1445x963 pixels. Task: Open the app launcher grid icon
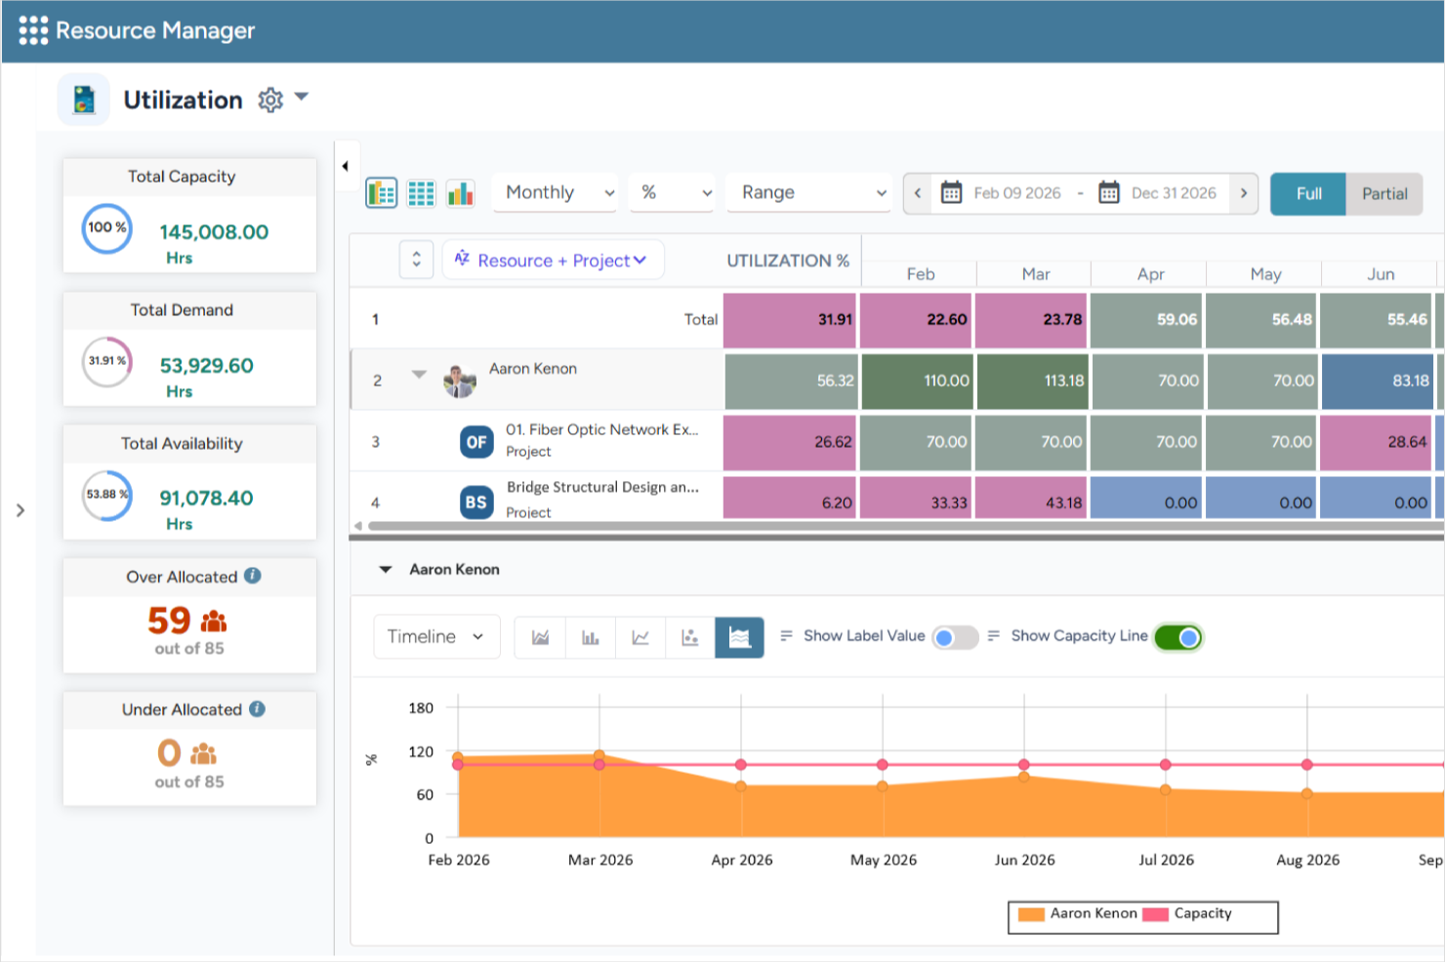[33, 30]
